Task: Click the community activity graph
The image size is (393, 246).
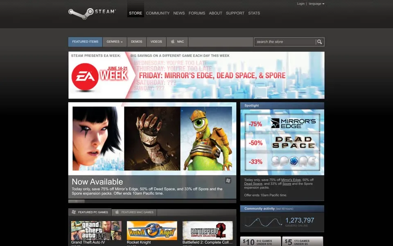Action: point(263,222)
